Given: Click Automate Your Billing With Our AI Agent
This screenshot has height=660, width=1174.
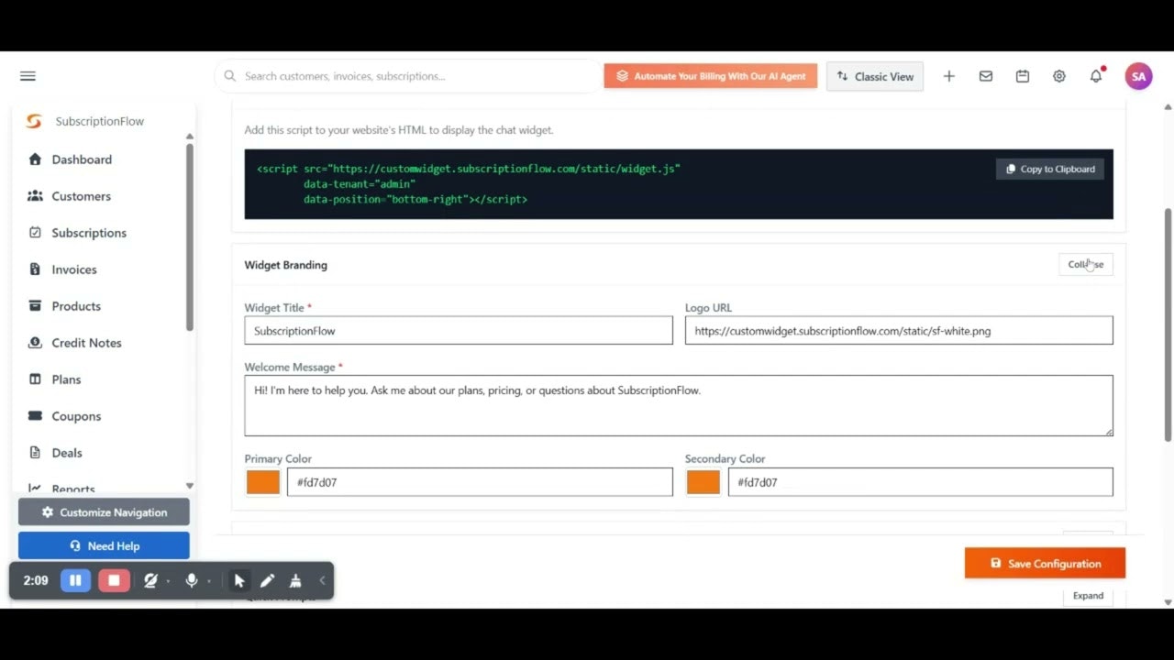Looking at the screenshot, I should click(711, 76).
